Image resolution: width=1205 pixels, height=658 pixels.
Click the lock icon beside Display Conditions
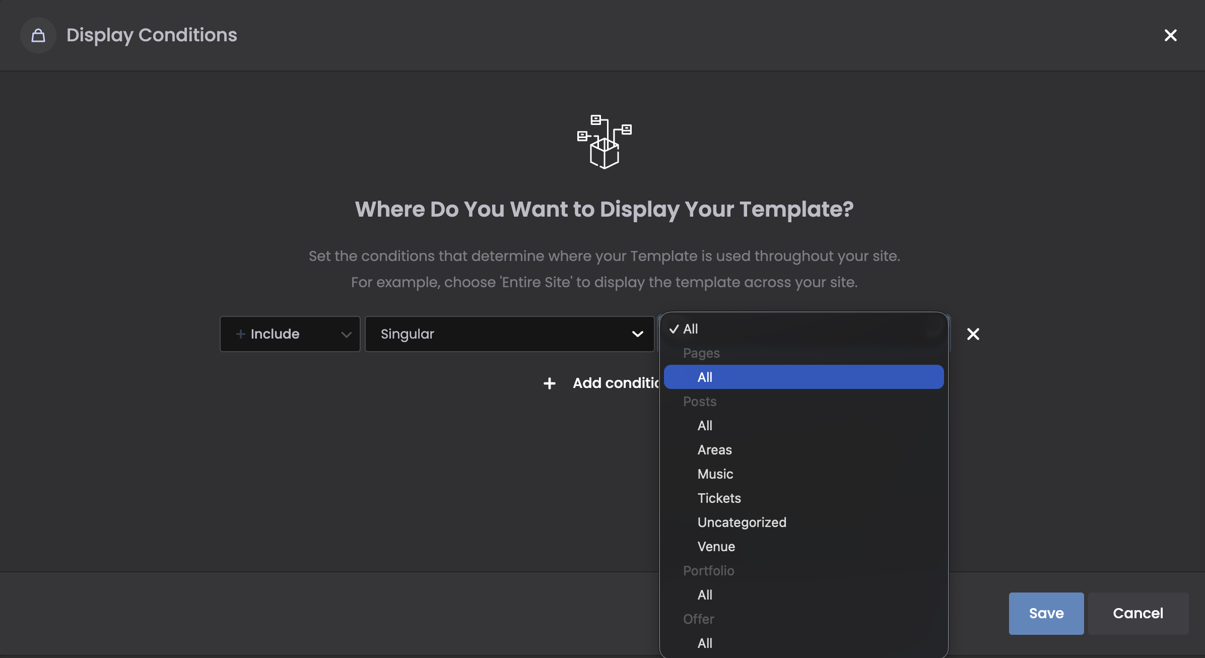point(38,35)
